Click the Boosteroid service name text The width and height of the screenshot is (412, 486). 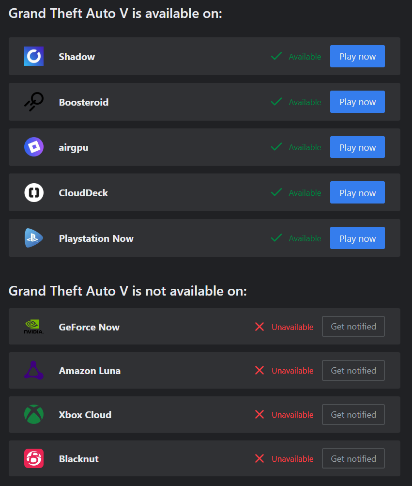click(x=84, y=102)
